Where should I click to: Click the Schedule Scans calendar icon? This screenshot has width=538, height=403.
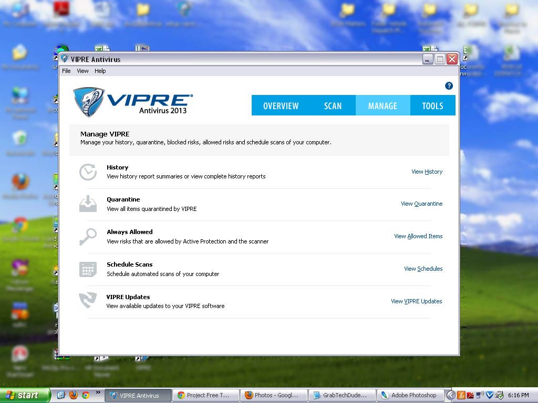(88, 269)
